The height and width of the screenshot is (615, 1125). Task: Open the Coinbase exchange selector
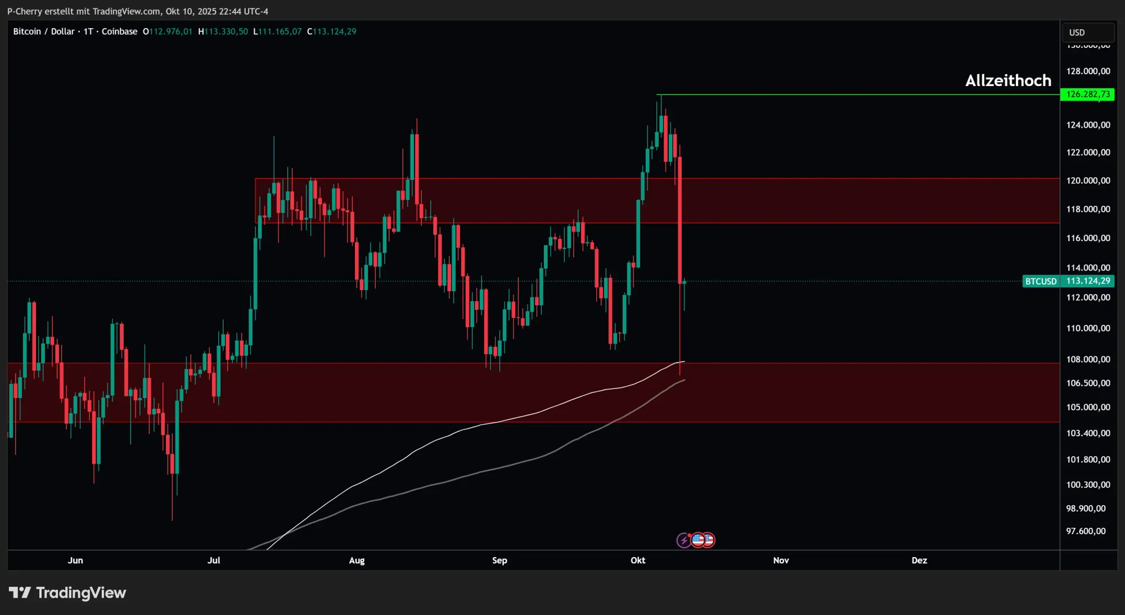(119, 31)
